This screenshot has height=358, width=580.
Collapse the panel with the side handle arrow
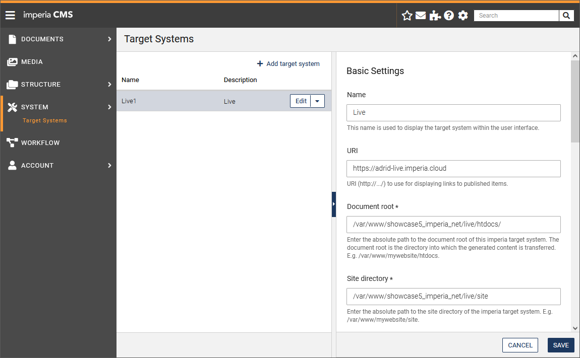tap(334, 204)
